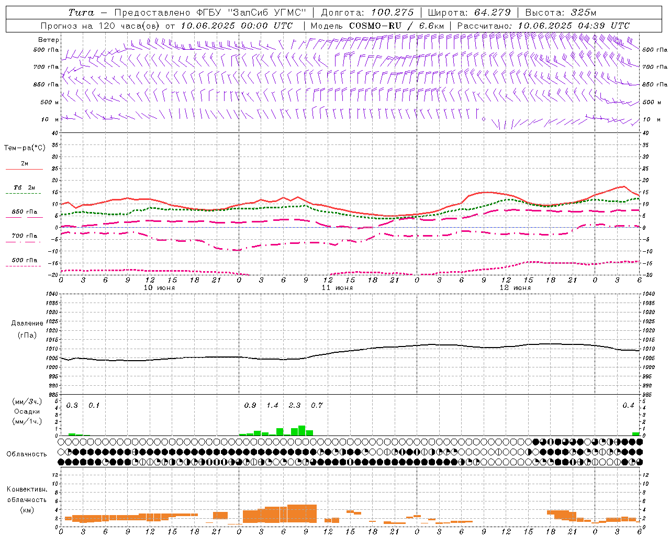The height and width of the screenshot is (536, 670).
Task: Click the "12 июня" date label
Action: click(515, 288)
